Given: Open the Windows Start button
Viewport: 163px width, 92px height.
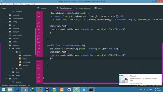Looking at the screenshot, I should [x=3, y=90].
